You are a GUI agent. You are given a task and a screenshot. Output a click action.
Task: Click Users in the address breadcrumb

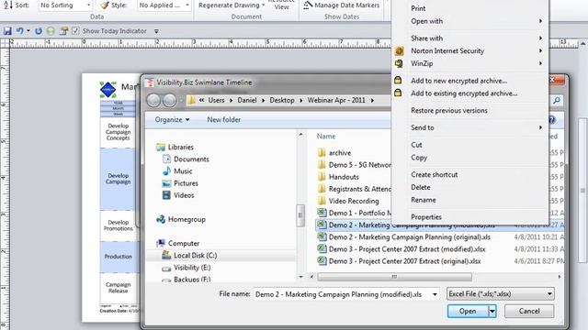(216, 100)
